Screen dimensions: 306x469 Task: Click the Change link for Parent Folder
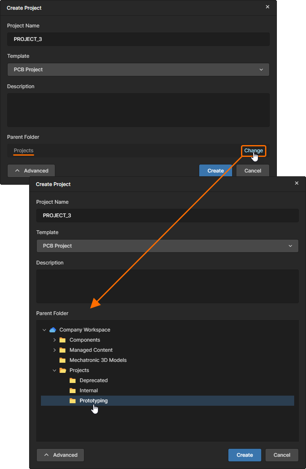coord(253,151)
